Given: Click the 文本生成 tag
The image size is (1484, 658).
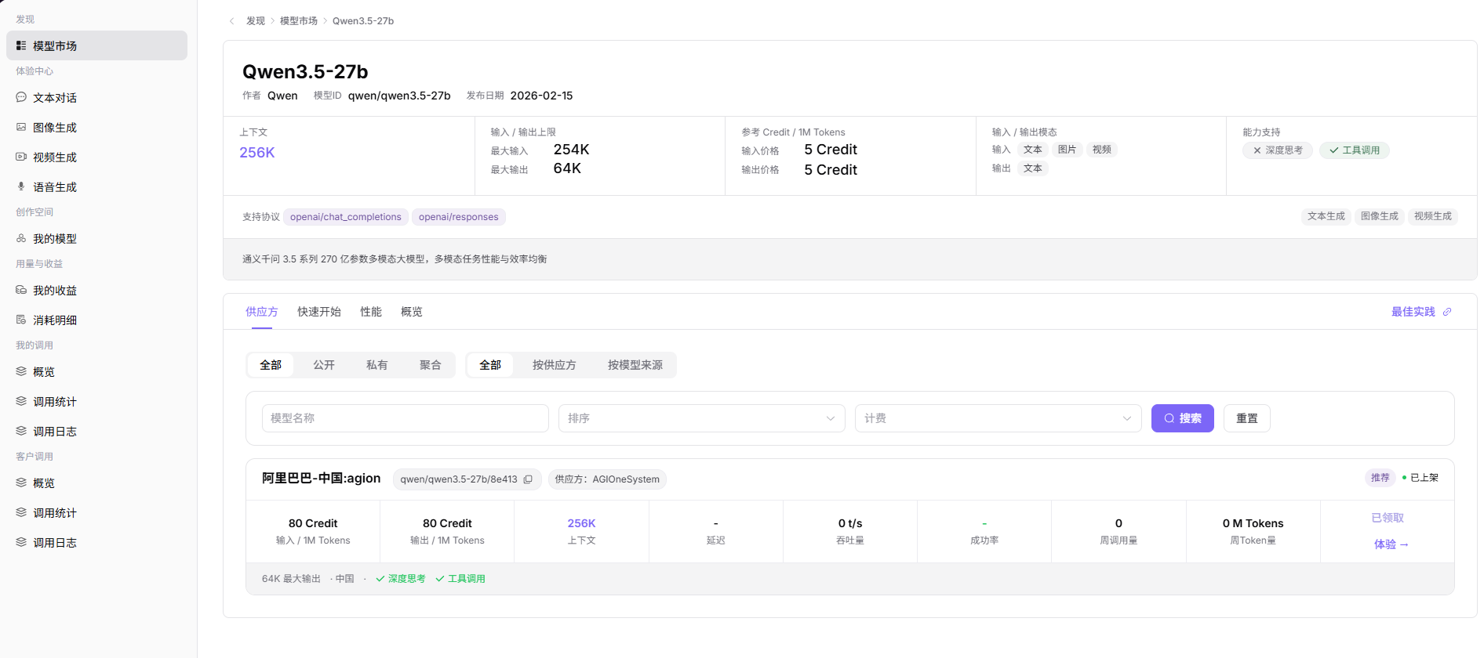Looking at the screenshot, I should [1326, 216].
